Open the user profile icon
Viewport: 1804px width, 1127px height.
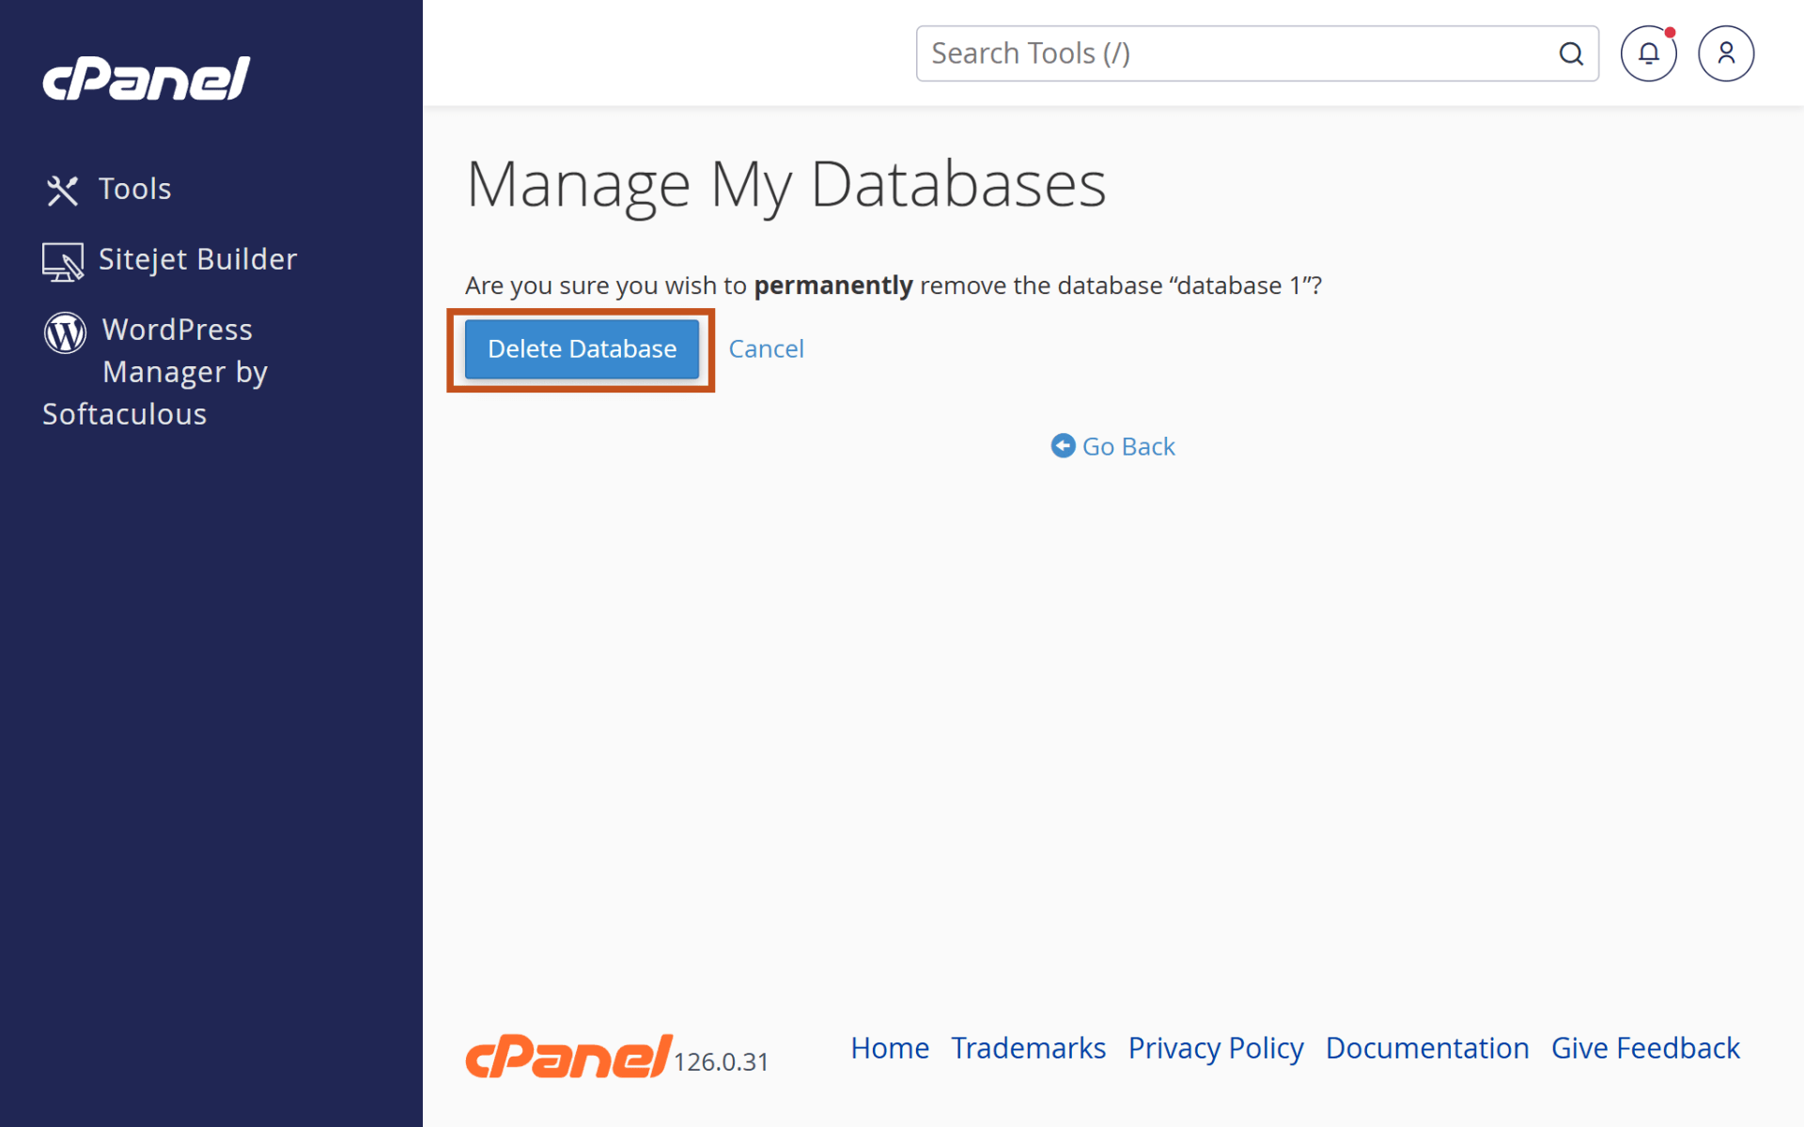point(1725,54)
